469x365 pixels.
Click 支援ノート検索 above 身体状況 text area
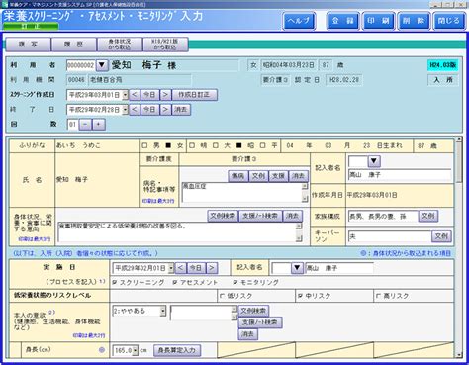click(x=260, y=216)
